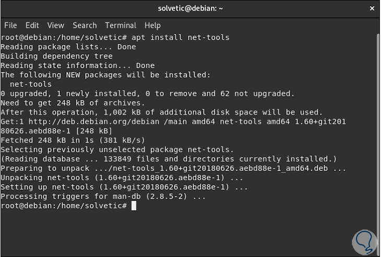Click the last root@debian prompt text
The image size is (381, 257).
tap(64, 206)
